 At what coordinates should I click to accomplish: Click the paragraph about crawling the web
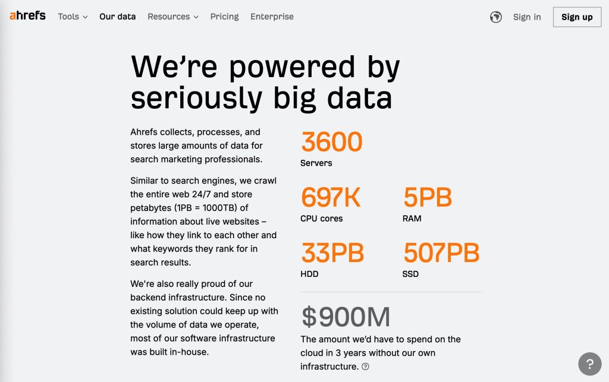tap(203, 220)
